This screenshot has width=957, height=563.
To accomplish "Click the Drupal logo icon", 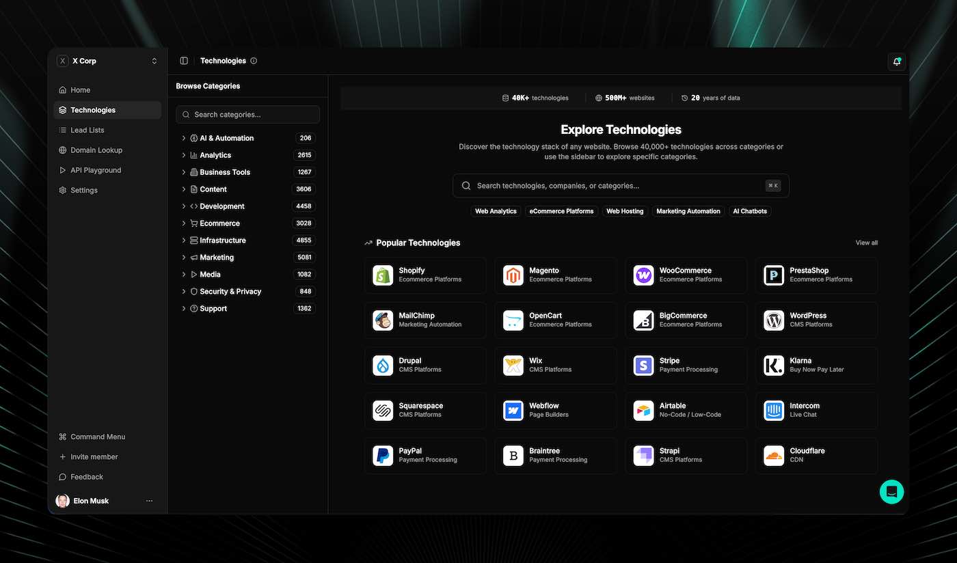I will 383,366.
